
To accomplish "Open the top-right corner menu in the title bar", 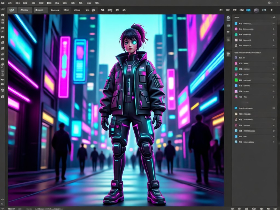I will pyautogui.click(x=269, y=3).
